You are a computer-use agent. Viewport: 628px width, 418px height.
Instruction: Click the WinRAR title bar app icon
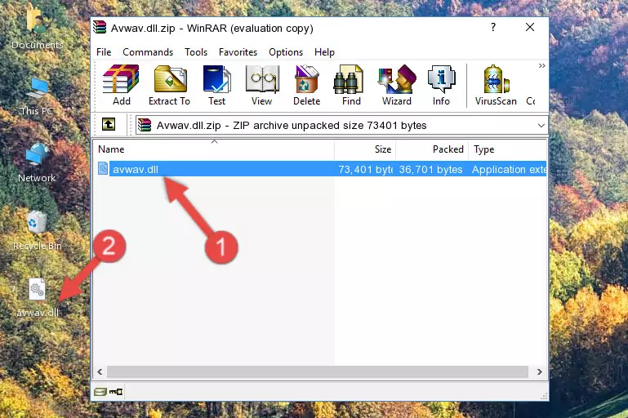point(100,27)
